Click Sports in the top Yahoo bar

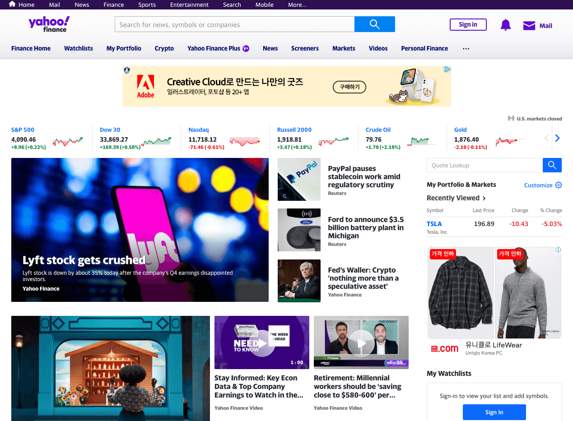(147, 5)
